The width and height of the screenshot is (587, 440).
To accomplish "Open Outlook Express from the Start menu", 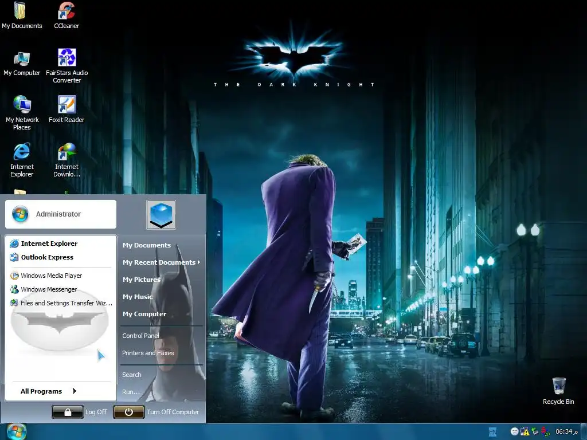I will tap(41, 257).
